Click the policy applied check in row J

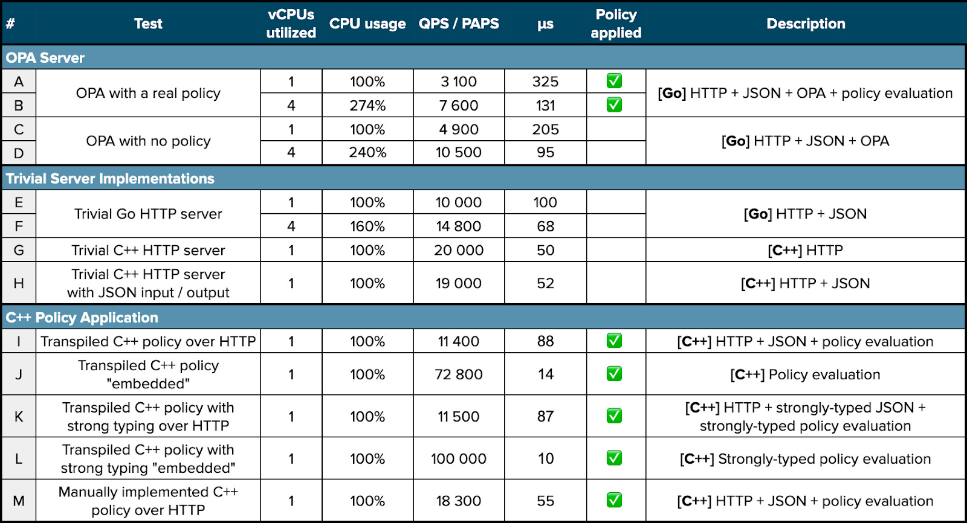click(614, 374)
